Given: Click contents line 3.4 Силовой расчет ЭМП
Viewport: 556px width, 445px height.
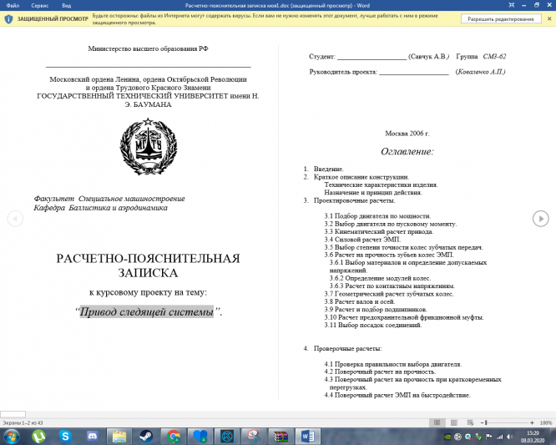Looking at the screenshot, I should click(362, 240).
